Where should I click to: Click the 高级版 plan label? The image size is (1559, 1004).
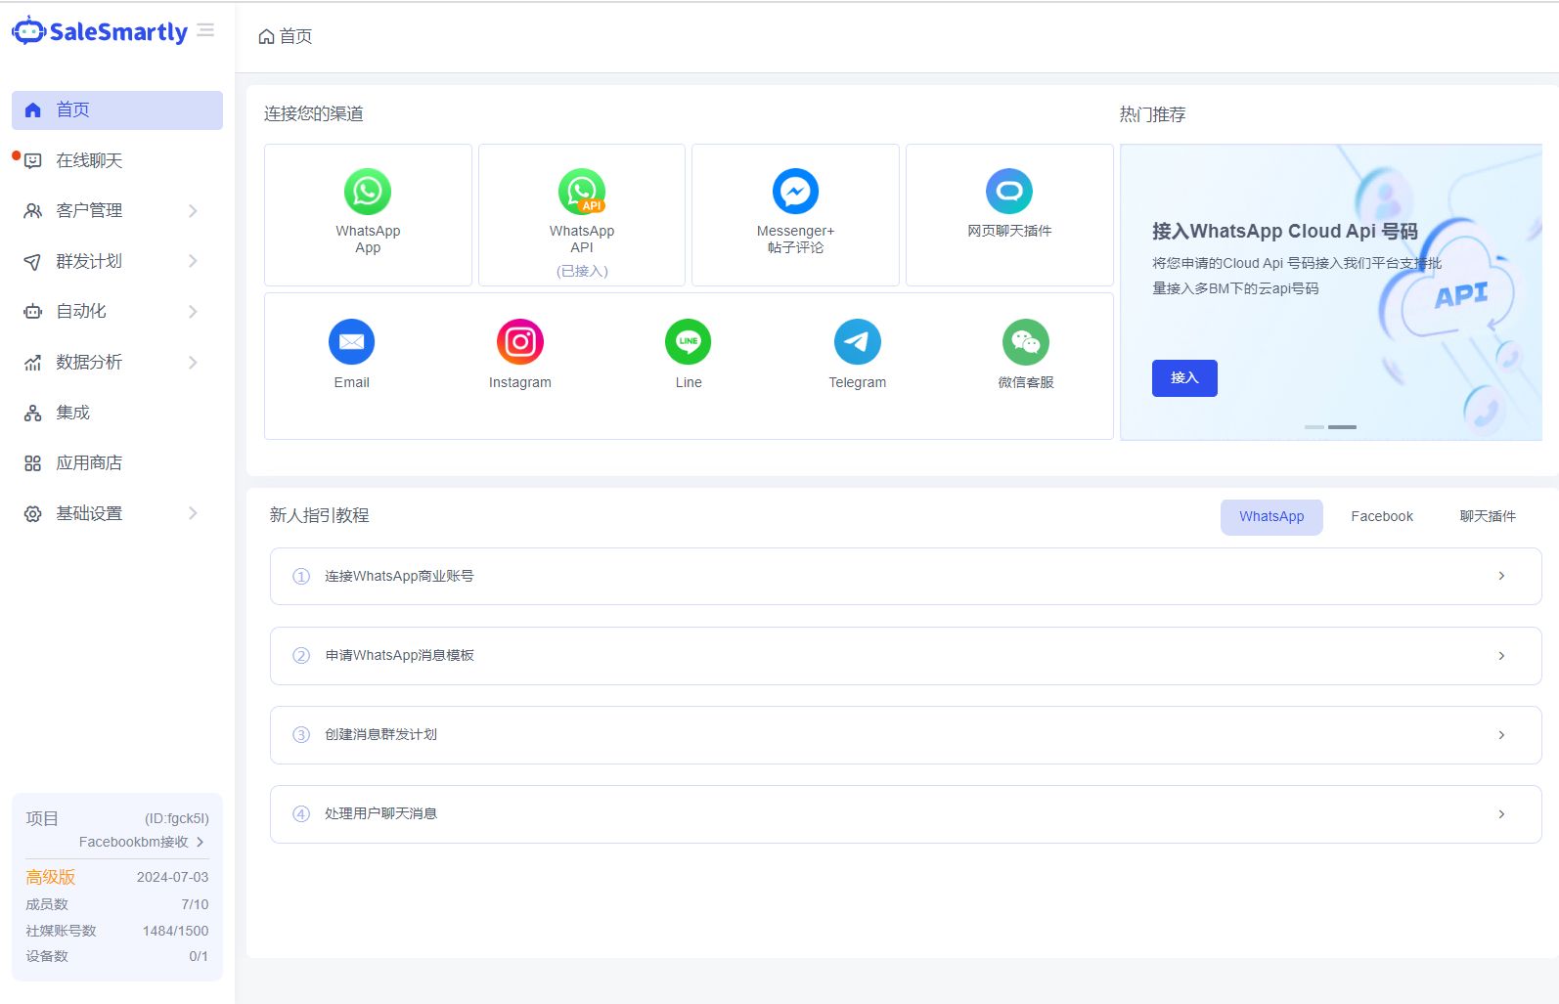(x=51, y=877)
